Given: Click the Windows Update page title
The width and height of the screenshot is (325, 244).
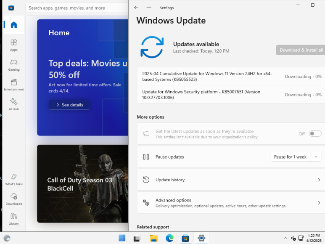Looking at the screenshot, I should (x=171, y=21).
